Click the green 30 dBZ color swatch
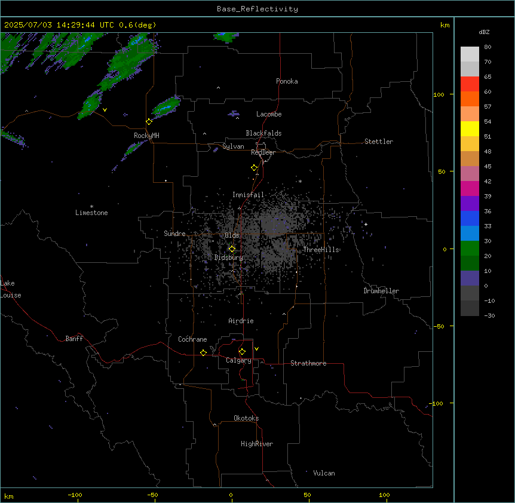This screenshot has height=503, width=515. (470, 249)
